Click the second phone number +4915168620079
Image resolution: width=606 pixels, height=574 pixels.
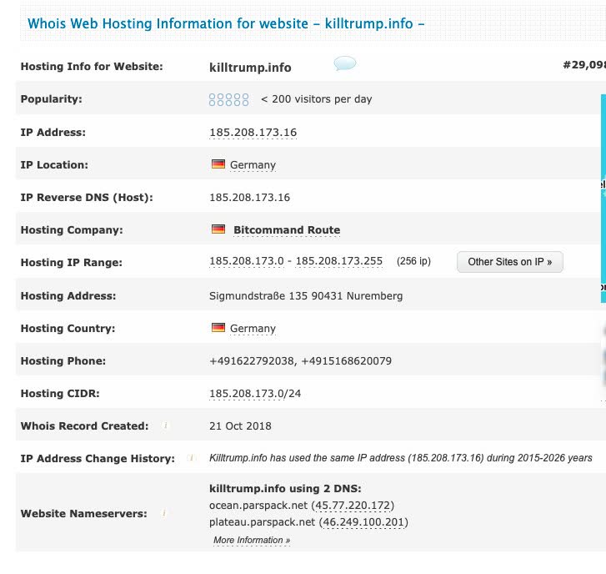(x=346, y=361)
